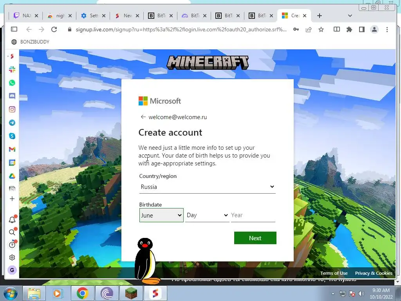401x301 pixels.
Task: Bookmark this page with star
Action: (321, 29)
